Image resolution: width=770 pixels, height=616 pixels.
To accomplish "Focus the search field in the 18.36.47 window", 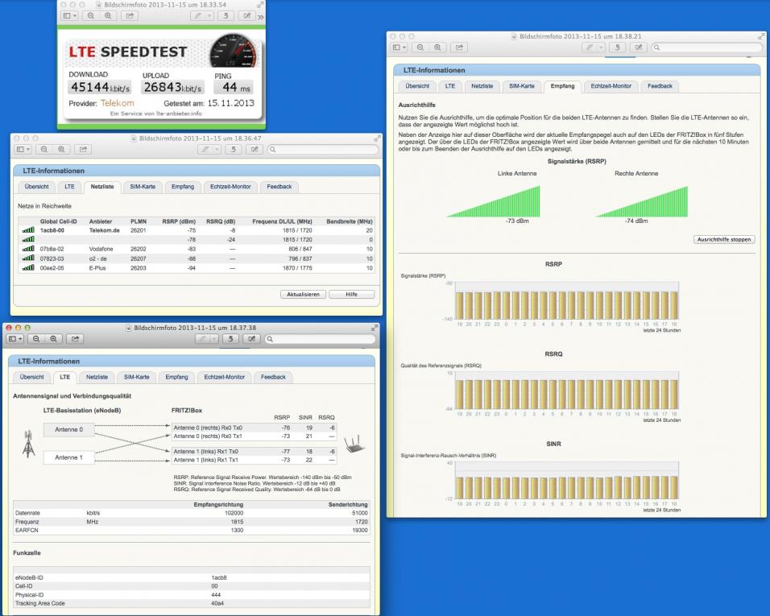I will point(323,149).
